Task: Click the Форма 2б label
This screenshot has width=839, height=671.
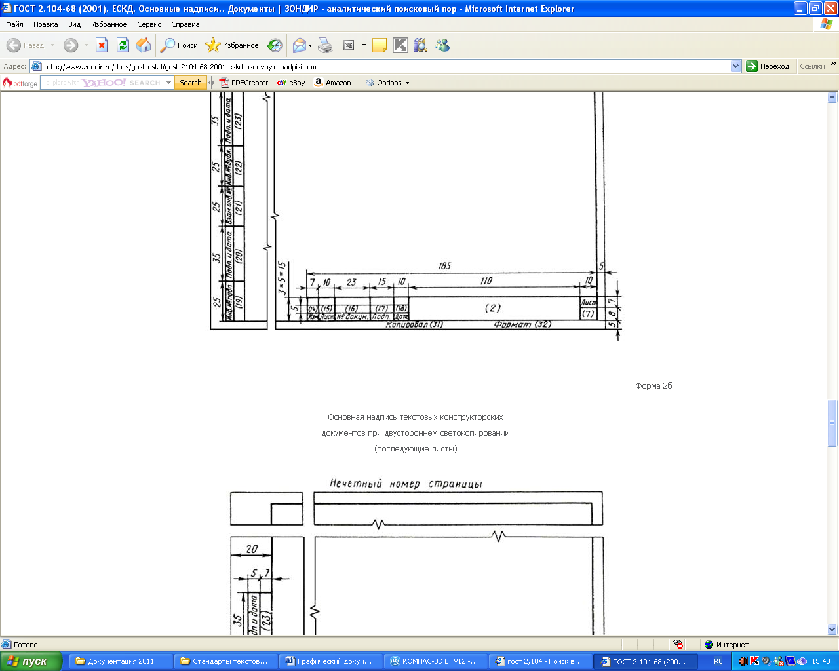Action: pyautogui.click(x=654, y=385)
